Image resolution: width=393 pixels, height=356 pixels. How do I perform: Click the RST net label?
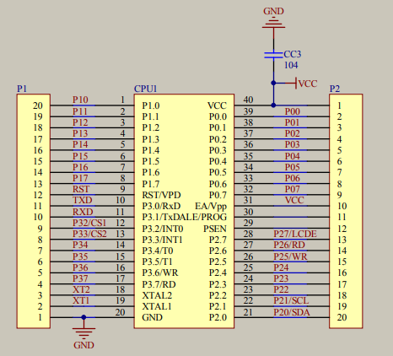pyautogui.click(x=81, y=189)
